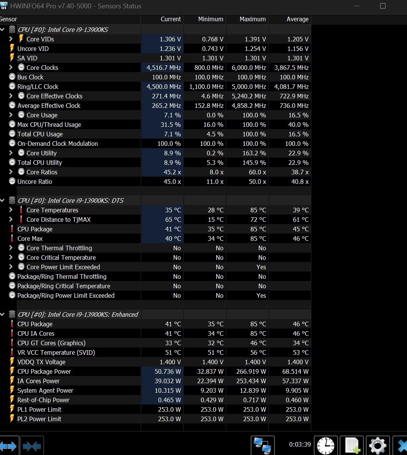Viewport: 407px width, 455px height.
Task: Click the Sensor column header
Action: 70,19
